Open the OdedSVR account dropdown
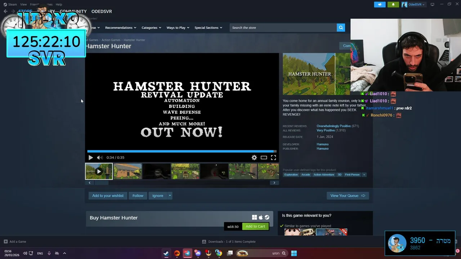Viewport: 461px width, 259px height. coord(413,4)
